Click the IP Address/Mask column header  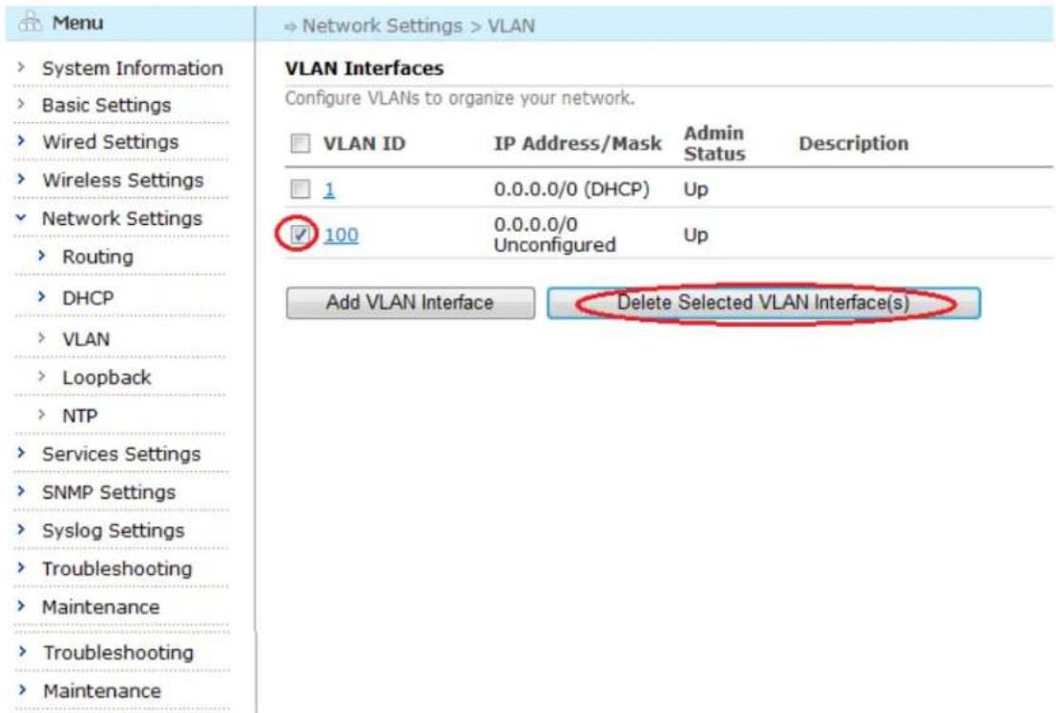(578, 143)
